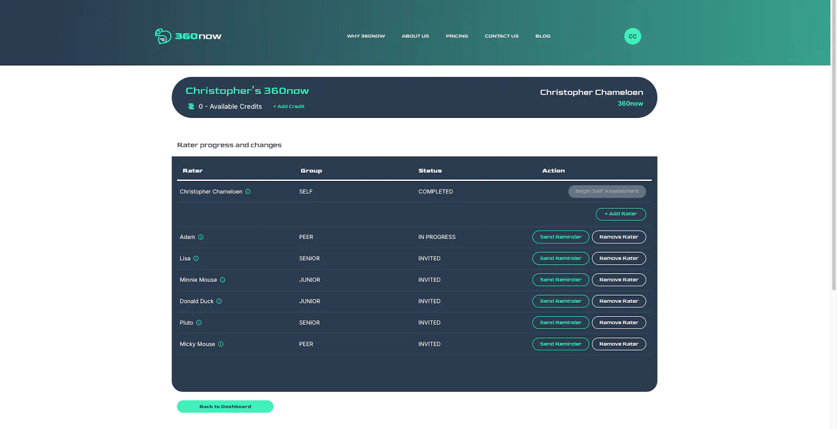
Task: Click Christopher's 360now heading
Action: pyautogui.click(x=247, y=91)
